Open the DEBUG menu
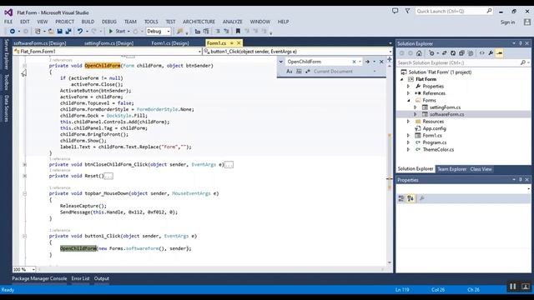534x300 pixels. point(109,22)
